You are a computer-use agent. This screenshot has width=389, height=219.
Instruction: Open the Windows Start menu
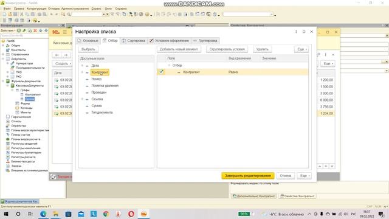[5, 214]
